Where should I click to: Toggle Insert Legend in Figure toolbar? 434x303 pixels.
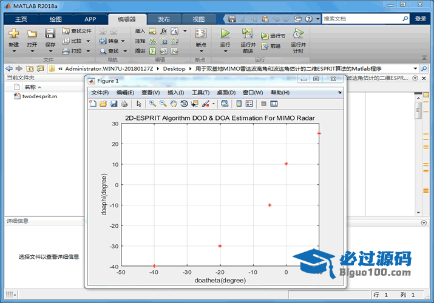pyautogui.click(x=249, y=104)
